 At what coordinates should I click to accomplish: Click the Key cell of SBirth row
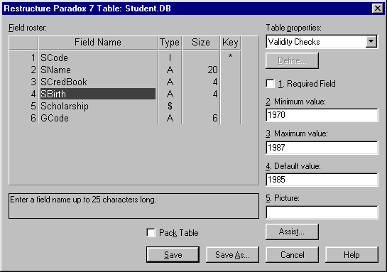pos(230,94)
